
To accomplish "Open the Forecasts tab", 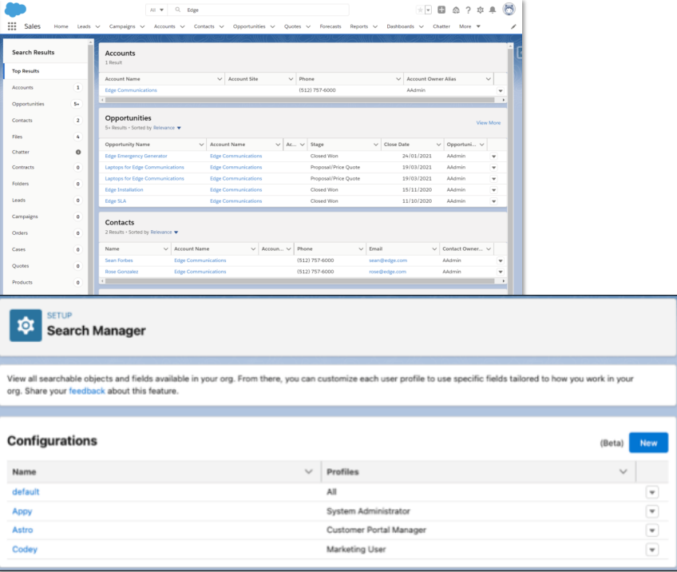I will point(331,26).
